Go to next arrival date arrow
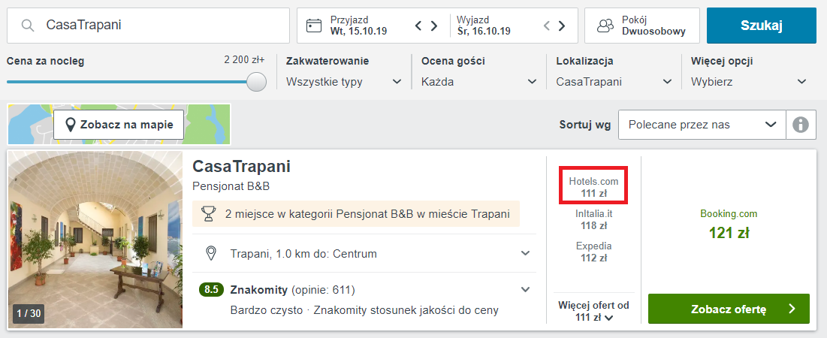The width and height of the screenshot is (827, 338). [x=434, y=26]
